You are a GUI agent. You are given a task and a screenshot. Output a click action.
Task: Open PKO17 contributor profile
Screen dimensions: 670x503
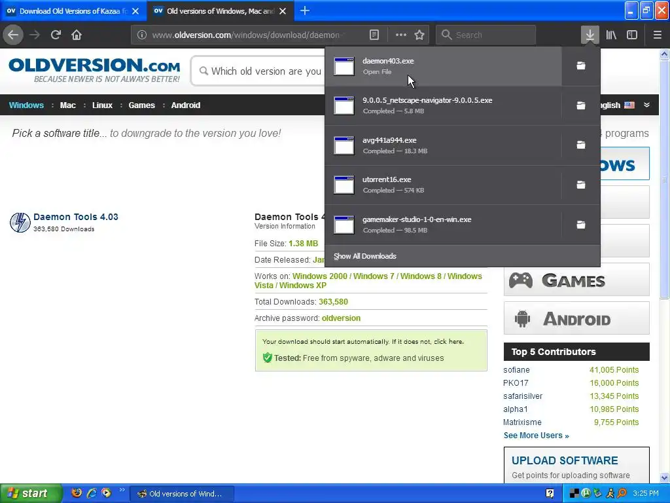516,382
